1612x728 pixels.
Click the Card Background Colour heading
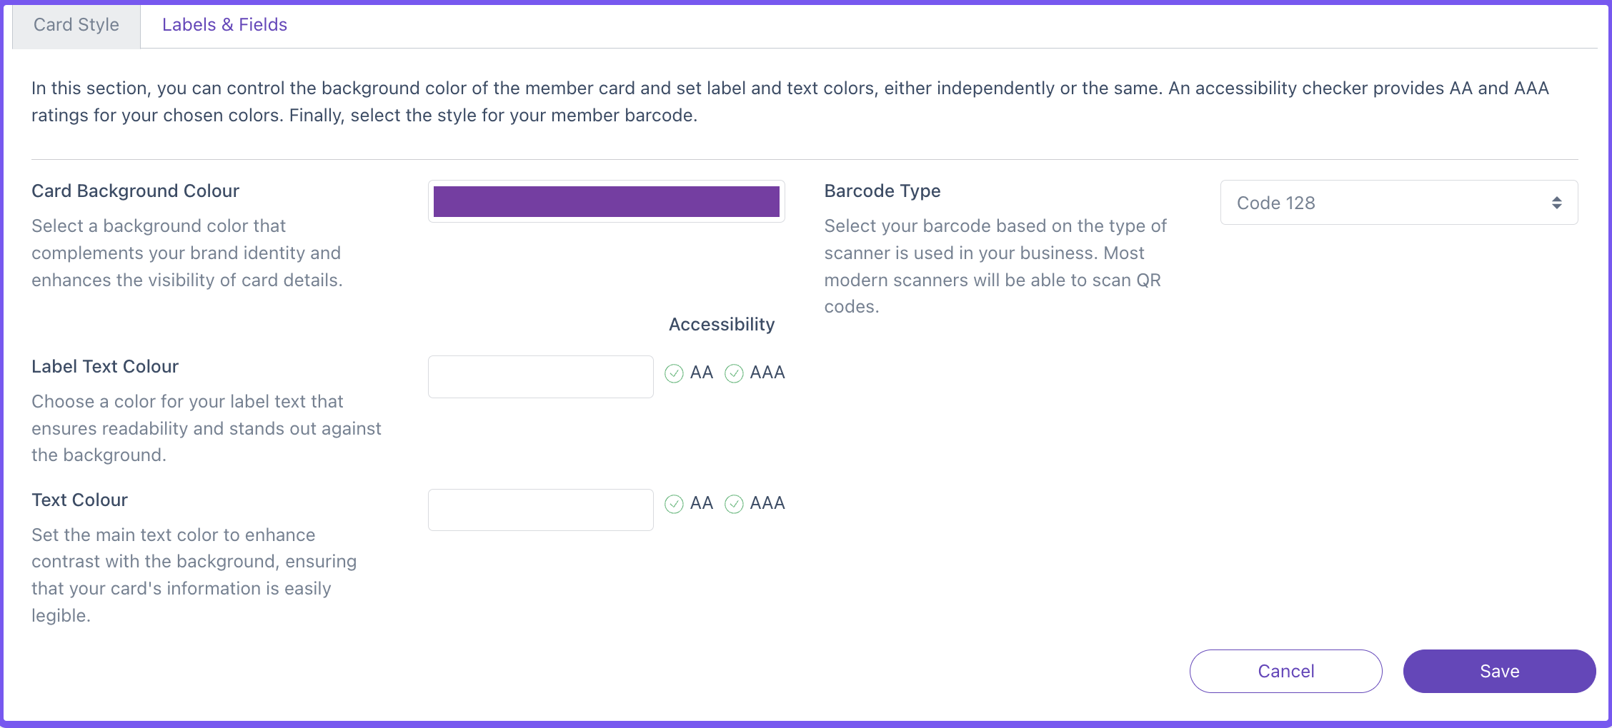[x=135, y=191]
